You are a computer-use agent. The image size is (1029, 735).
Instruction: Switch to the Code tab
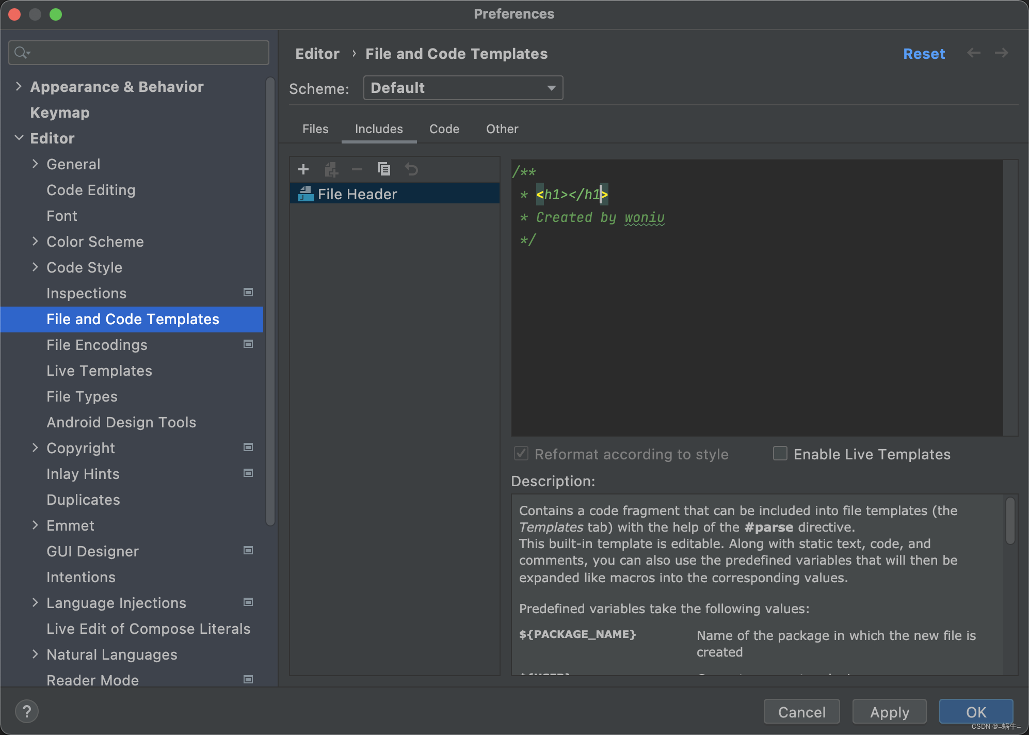444,129
